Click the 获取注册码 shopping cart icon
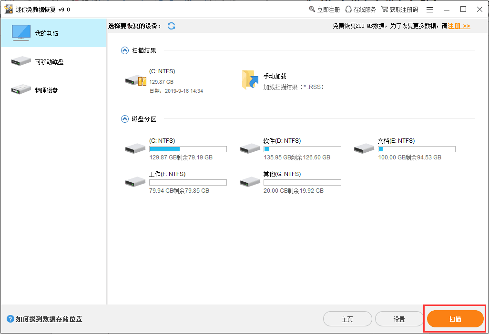Screen dimensions: 489x334 coord(385,10)
